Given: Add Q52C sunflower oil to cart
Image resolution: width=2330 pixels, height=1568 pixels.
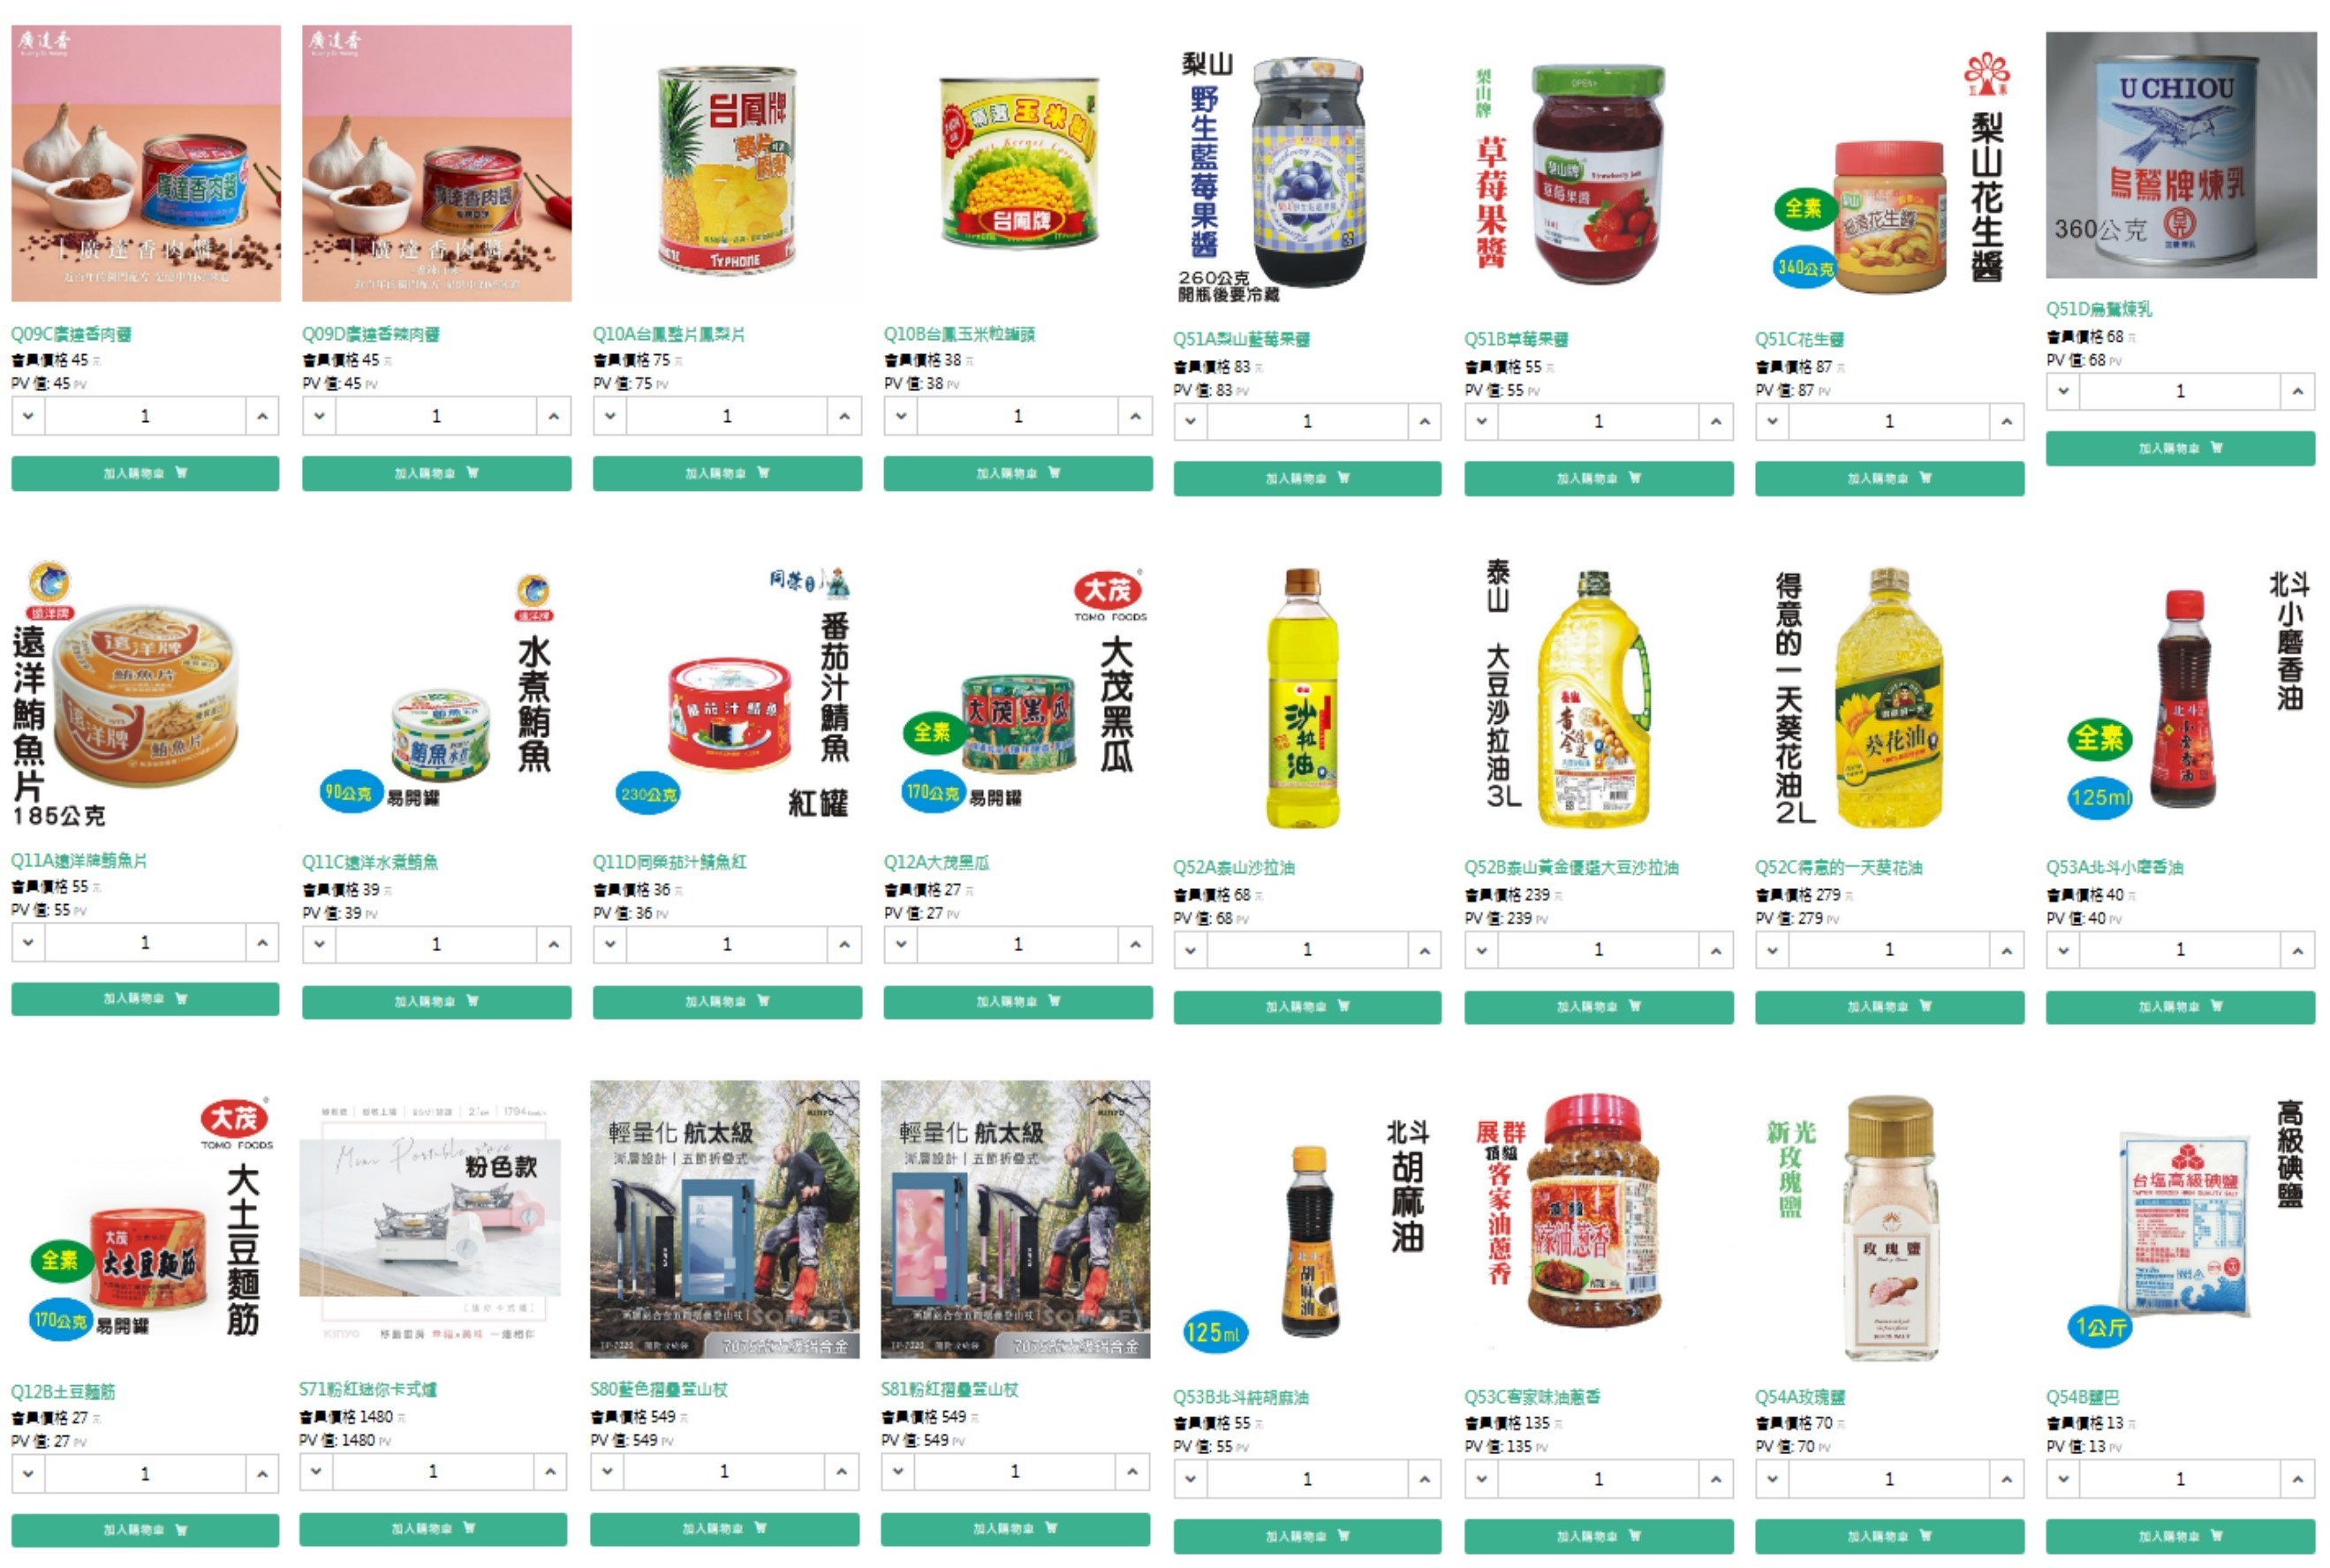Looking at the screenshot, I should [1888, 1006].
